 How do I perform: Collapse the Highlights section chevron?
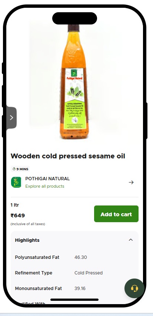[x=131, y=240]
